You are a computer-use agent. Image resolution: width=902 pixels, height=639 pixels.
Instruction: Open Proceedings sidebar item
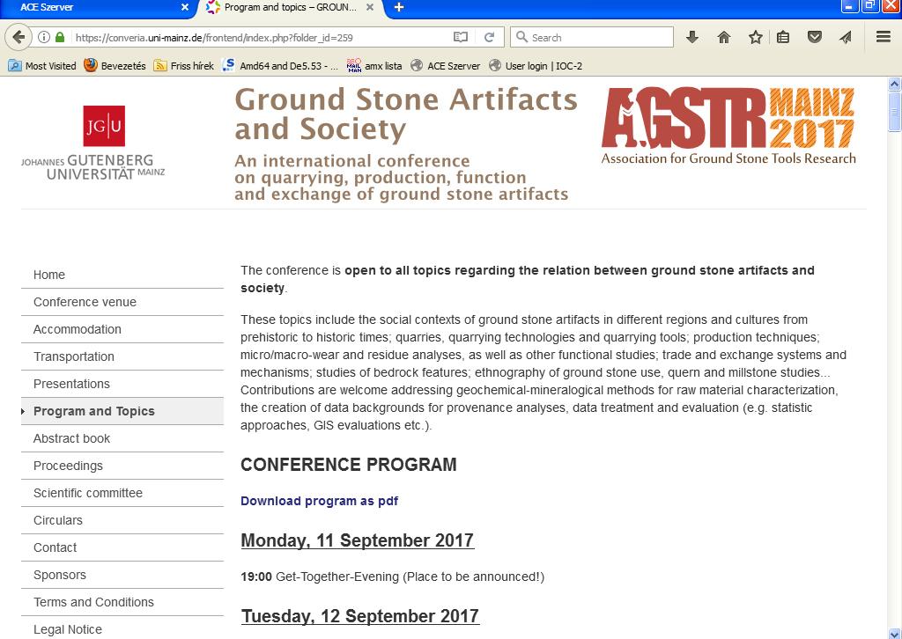click(122, 466)
